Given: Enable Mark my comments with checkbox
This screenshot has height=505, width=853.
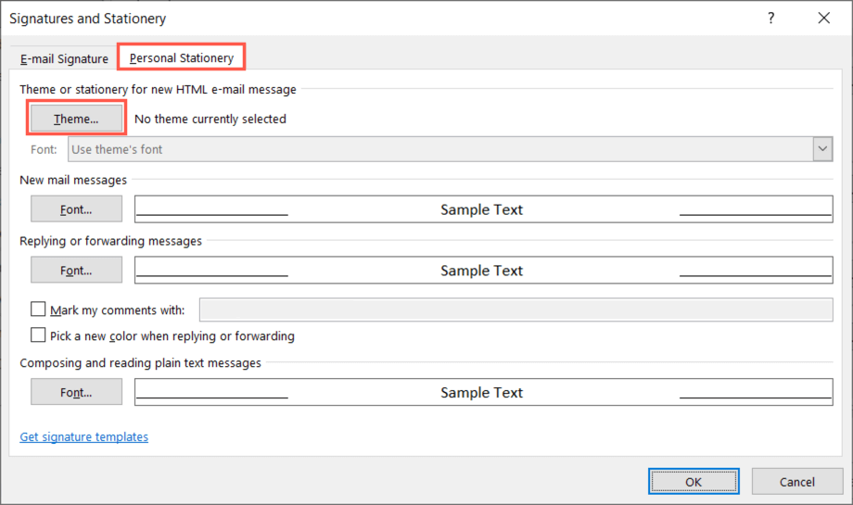Looking at the screenshot, I should point(38,309).
